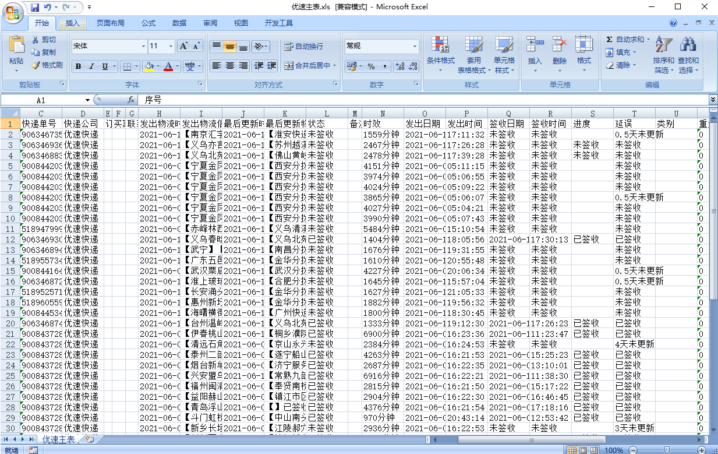
Task: Decrease decimal places
Action: 413,66
